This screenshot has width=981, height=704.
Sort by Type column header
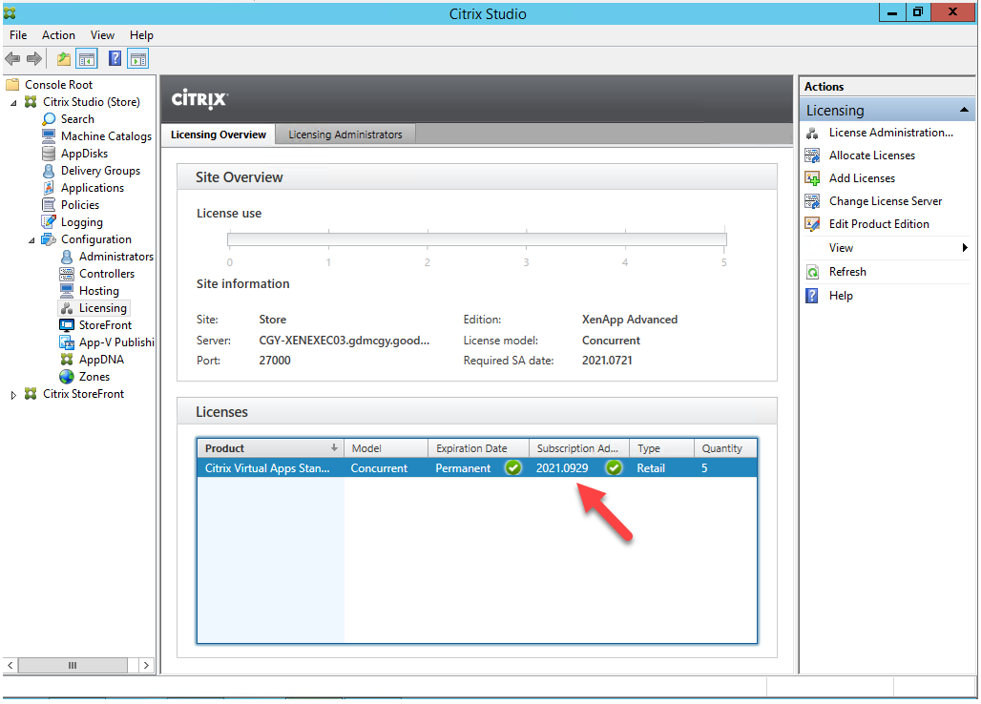[x=661, y=448]
